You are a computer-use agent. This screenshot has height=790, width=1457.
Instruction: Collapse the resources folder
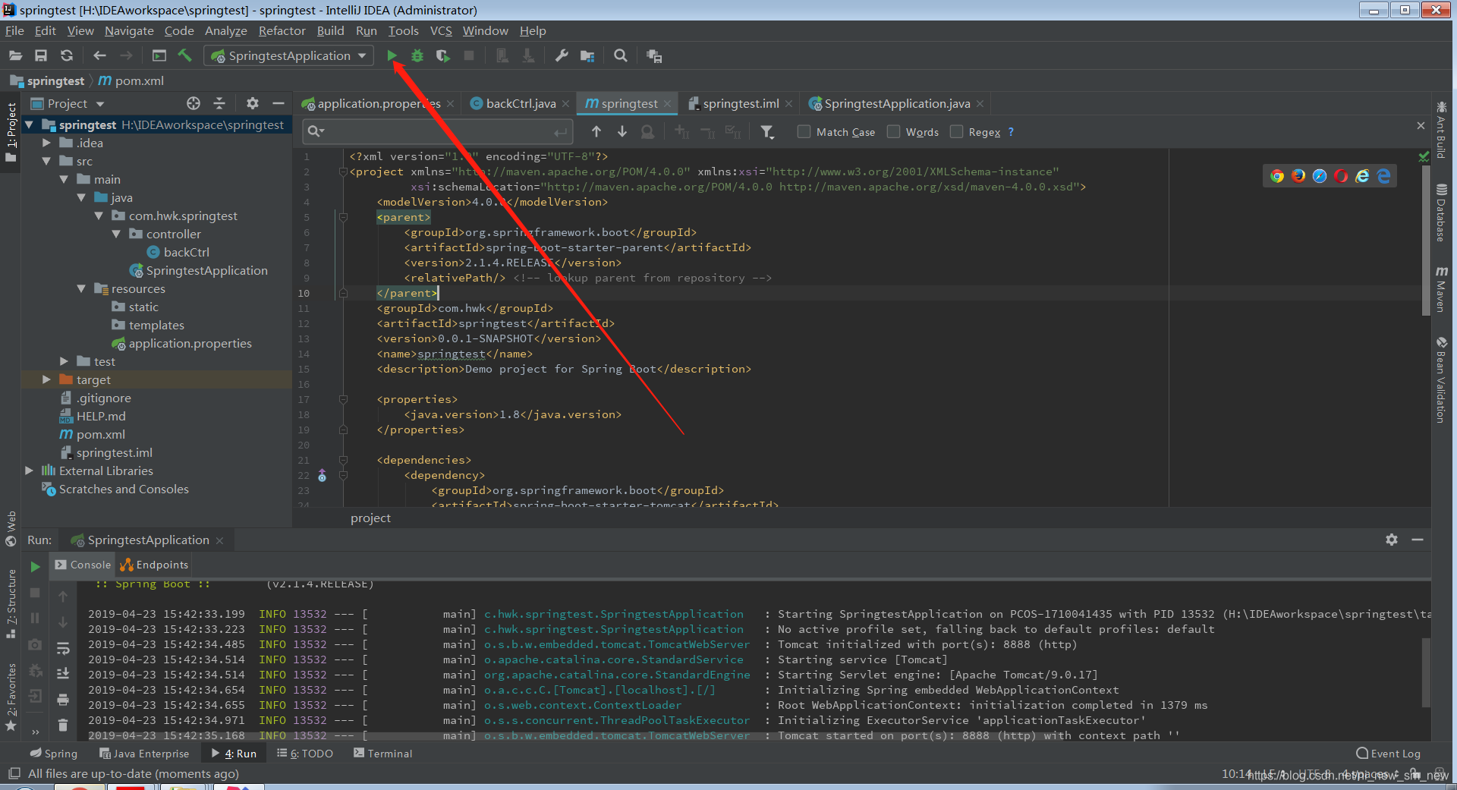[81, 288]
